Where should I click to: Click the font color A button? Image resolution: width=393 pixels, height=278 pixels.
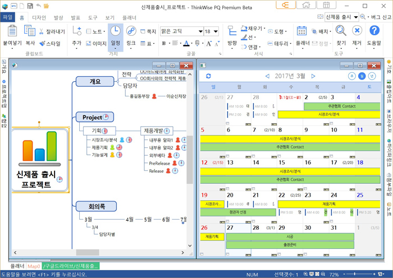pos(186,43)
